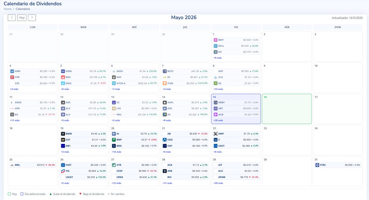The width and height of the screenshot is (369, 200).
Task: Open the PRU dividend entry
Action: (134, 114)
